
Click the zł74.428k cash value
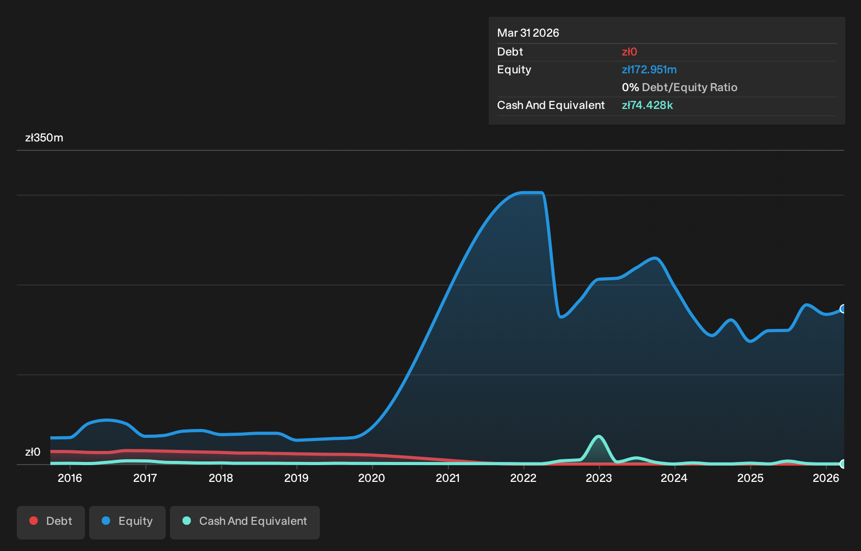point(647,105)
